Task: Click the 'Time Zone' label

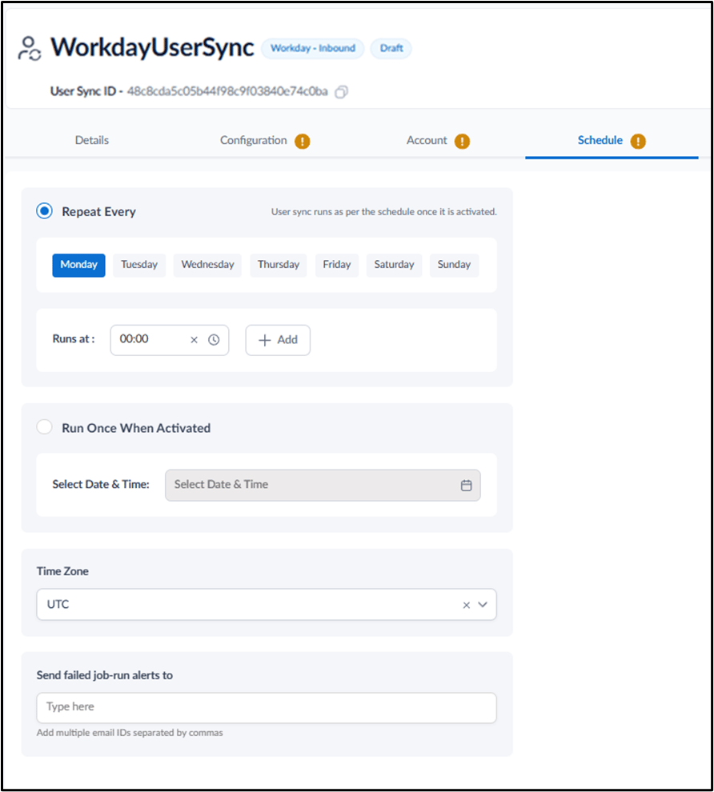Action: (62, 571)
